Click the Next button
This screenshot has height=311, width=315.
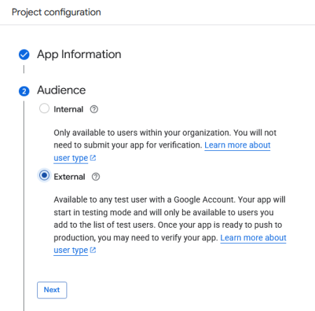(52, 290)
